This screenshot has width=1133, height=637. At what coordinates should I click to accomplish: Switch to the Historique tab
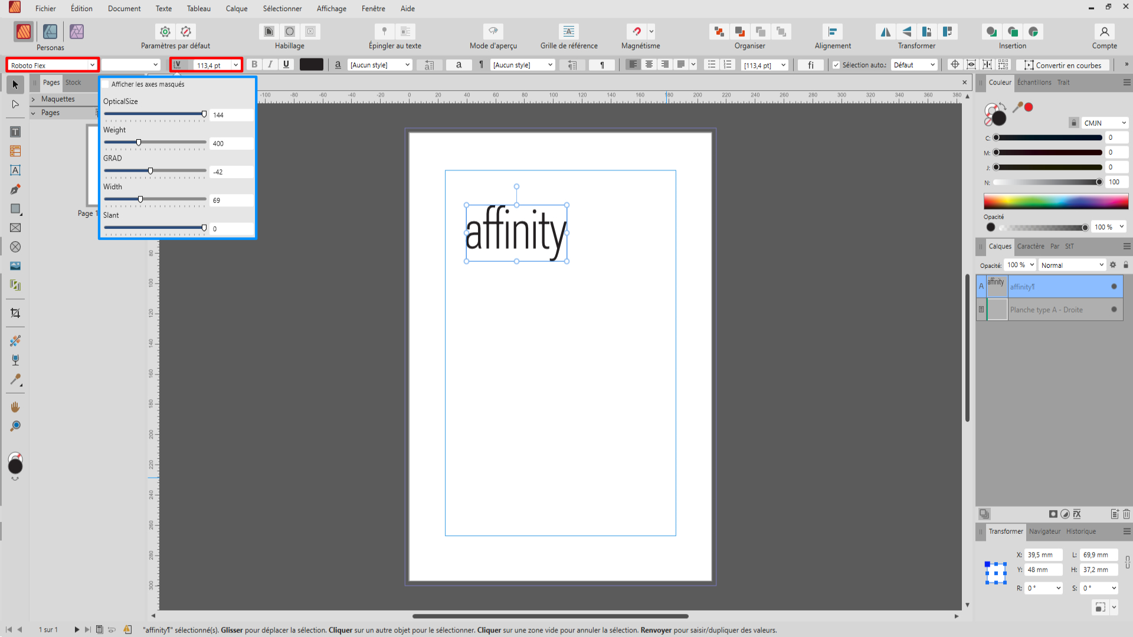(x=1080, y=531)
